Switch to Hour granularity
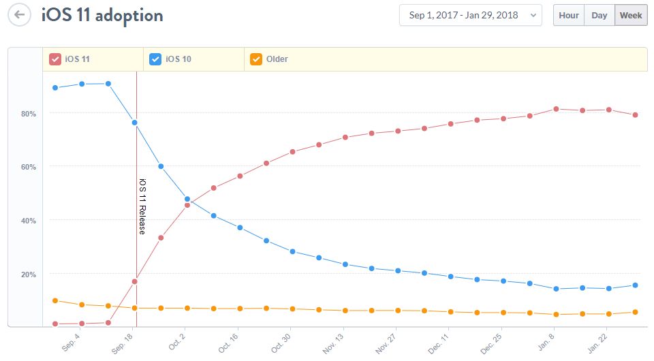654x361 pixels. [569, 15]
